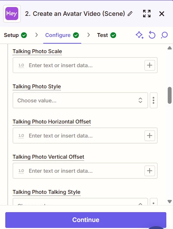The image size is (173, 229).
Task: Close the step editor panel
Action: point(162,14)
